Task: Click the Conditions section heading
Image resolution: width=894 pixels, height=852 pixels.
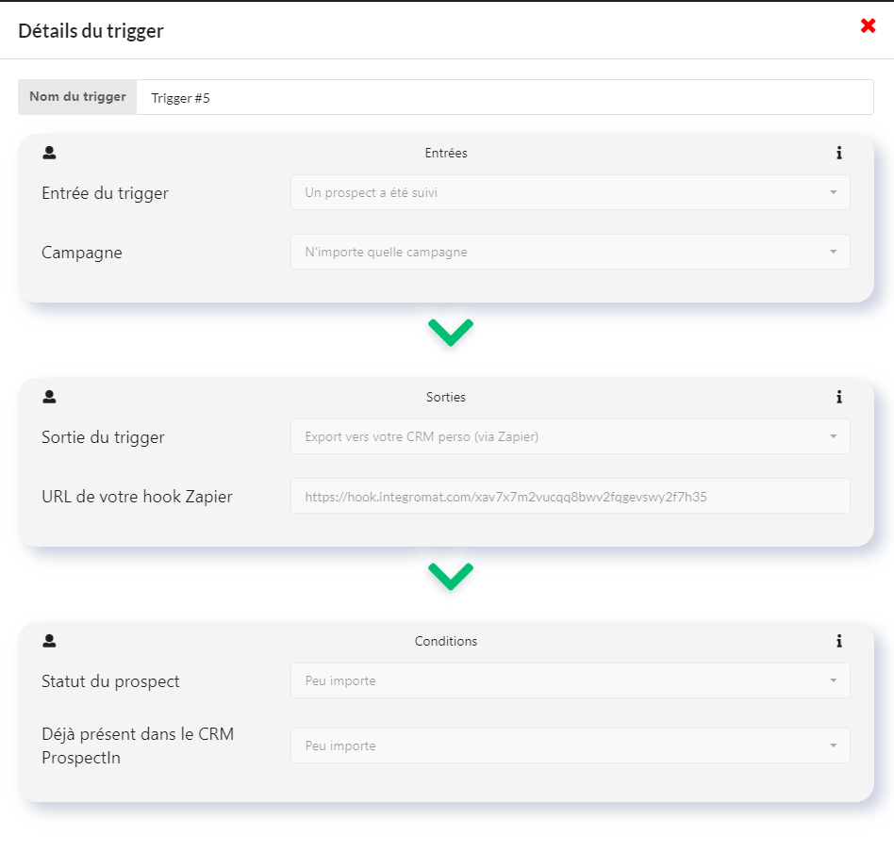Action: pyautogui.click(x=446, y=641)
